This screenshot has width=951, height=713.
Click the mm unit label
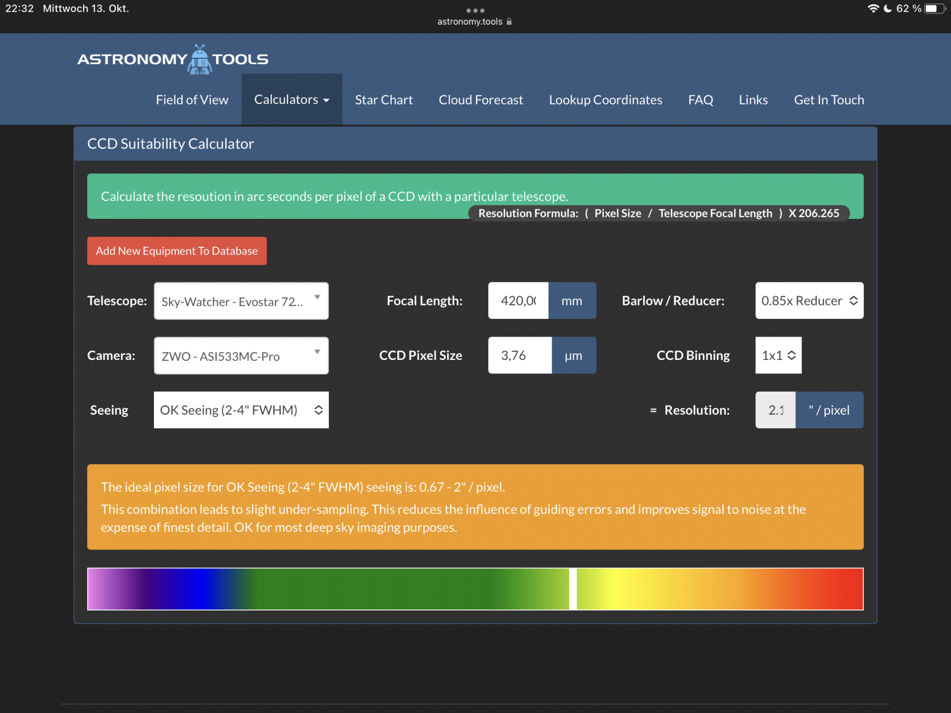572,301
